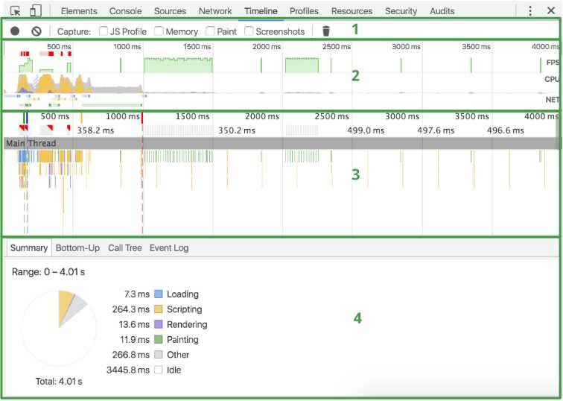Viewport: 563px width, 401px height.
Task: Click the 7.3 ms Loading value
Action: tap(137, 294)
